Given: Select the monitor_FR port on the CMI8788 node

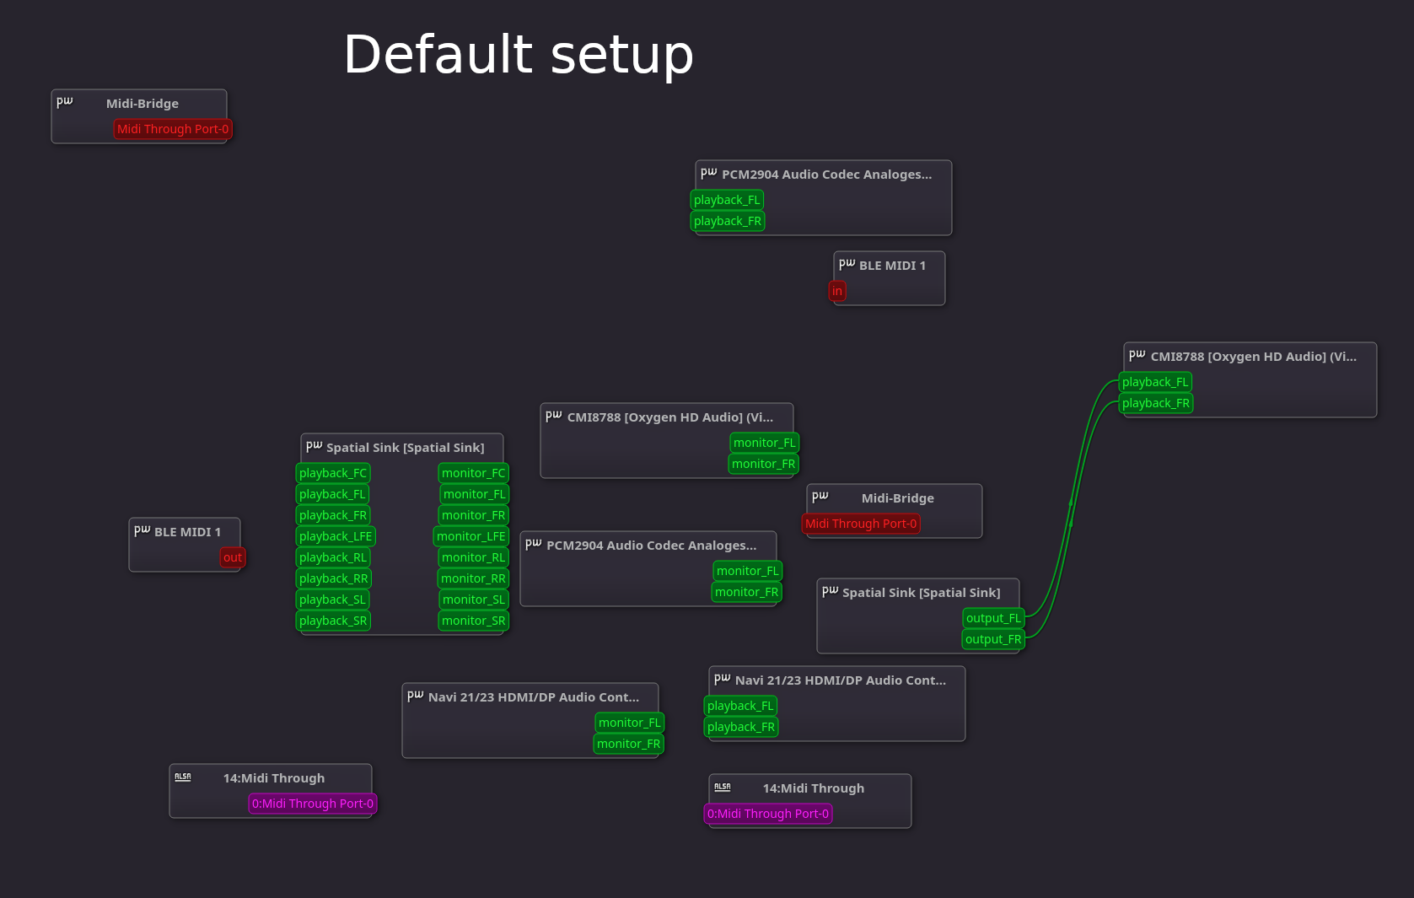Looking at the screenshot, I should coord(762,463).
